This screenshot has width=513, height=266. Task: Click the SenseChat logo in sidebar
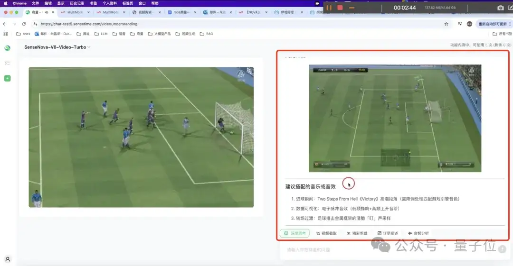[x=7, y=48]
